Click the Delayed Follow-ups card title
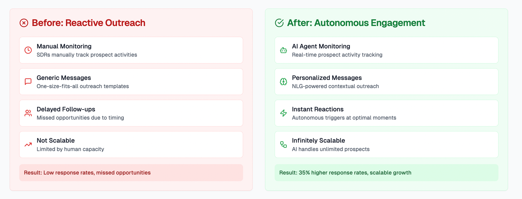The height and width of the screenshot is (199, 522). tap(66, 110)
